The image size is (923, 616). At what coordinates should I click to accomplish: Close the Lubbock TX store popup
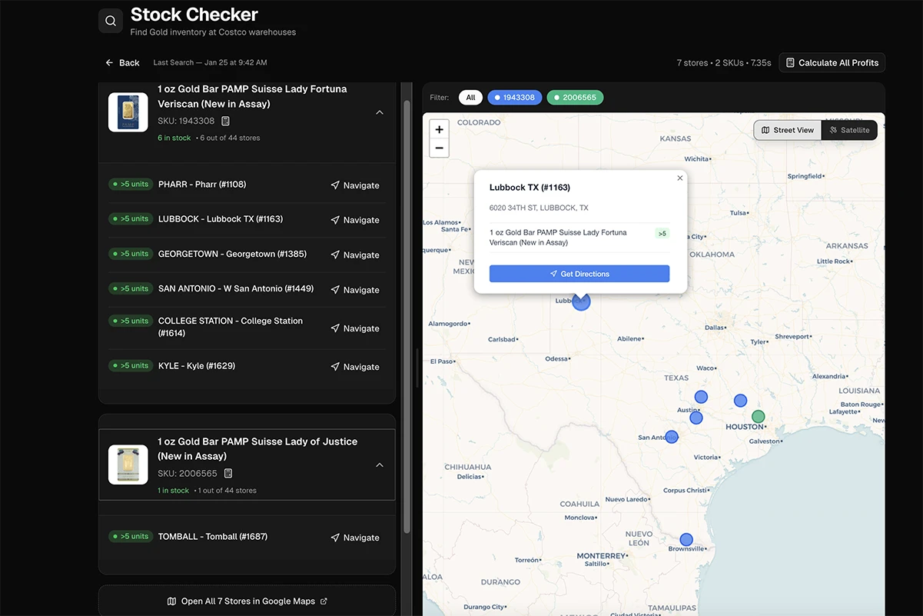point(679,178)
